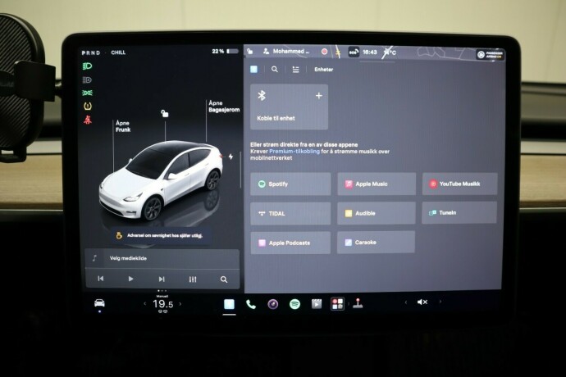Select Audible streaming source
The image size is (566, 377).
click(x=377, y=213)
